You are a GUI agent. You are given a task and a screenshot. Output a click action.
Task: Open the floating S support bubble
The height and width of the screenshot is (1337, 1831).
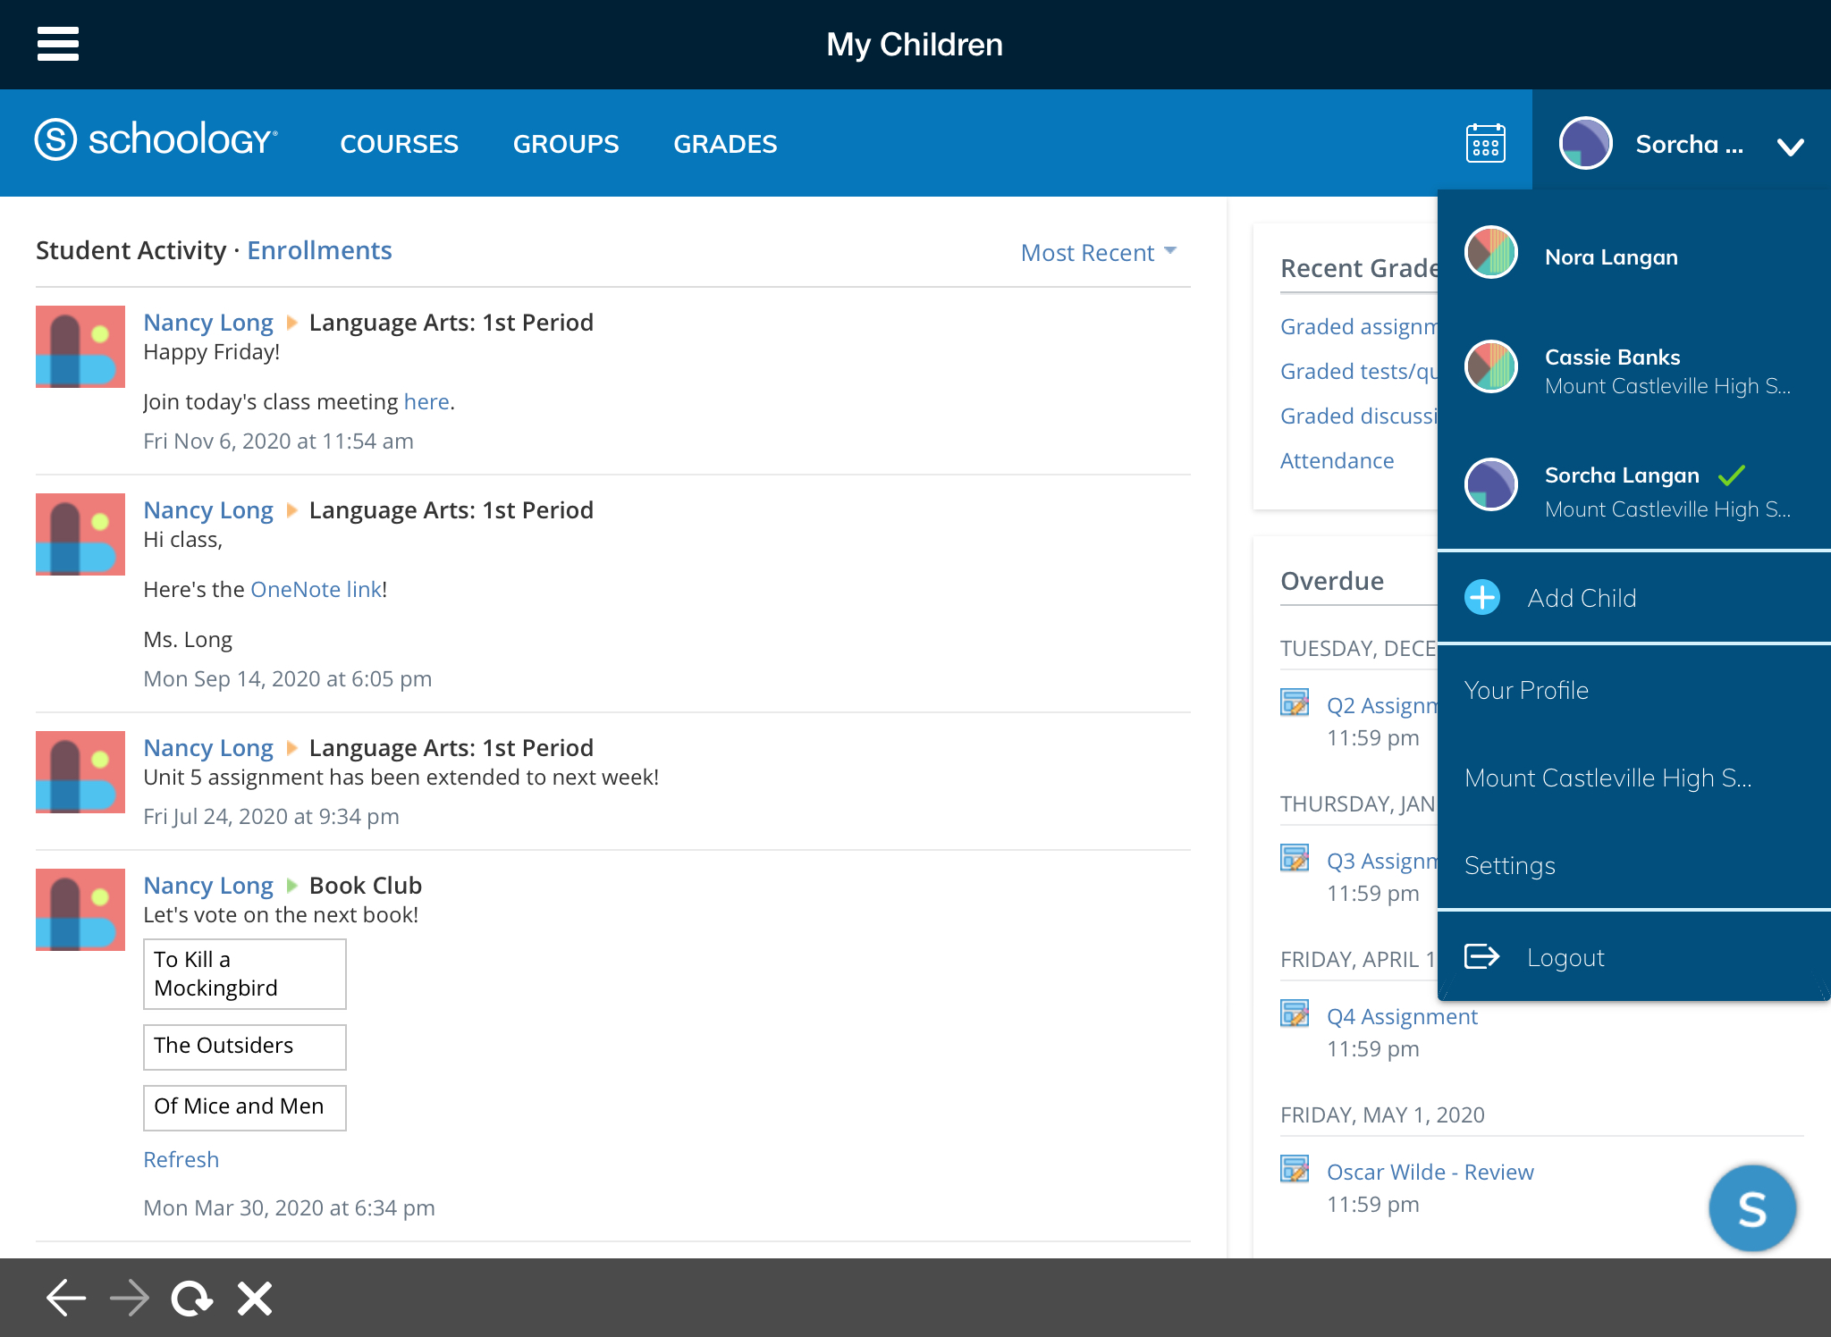coord(1751,1207)
